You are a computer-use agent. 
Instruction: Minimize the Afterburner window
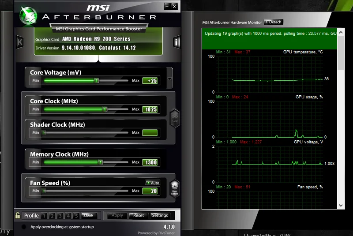pos(167,6)
